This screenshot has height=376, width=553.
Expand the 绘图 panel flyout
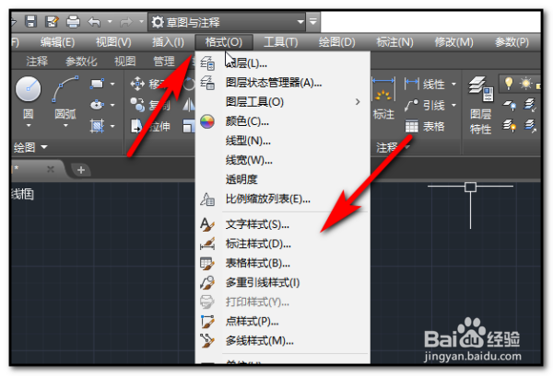30,147
